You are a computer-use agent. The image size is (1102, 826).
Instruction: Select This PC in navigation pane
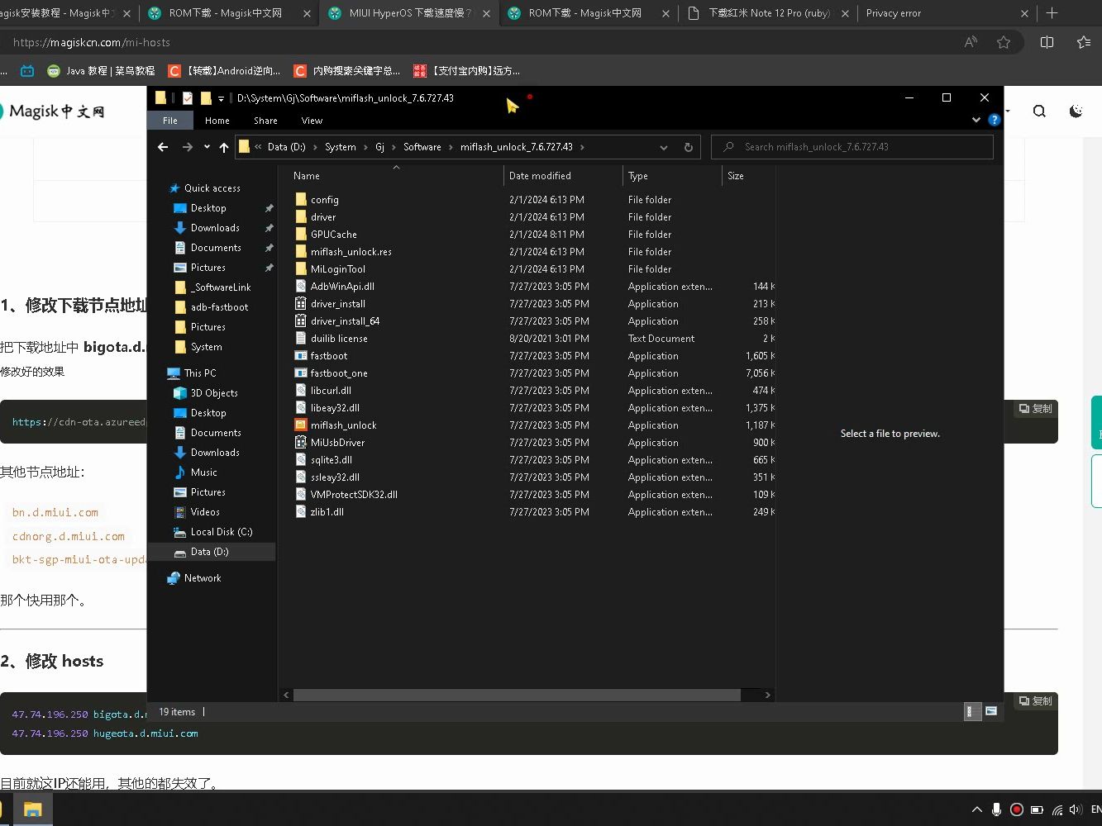click(x=200, y=373)
